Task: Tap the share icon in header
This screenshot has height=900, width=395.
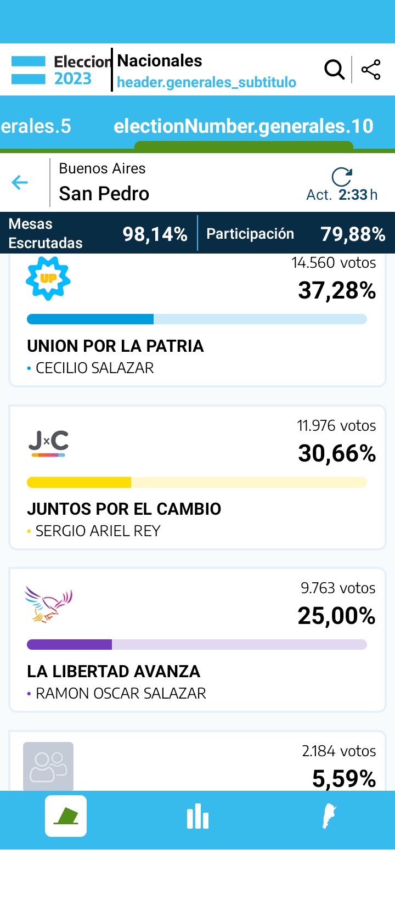Action: (x=371, y=70)
